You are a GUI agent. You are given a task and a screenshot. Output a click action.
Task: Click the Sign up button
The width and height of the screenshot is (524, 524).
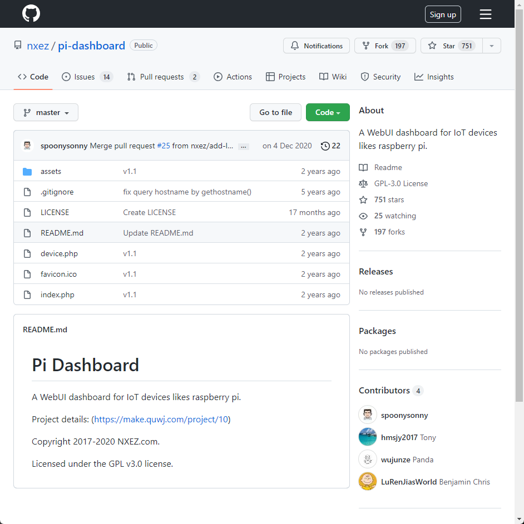click(x=443, y=14)
